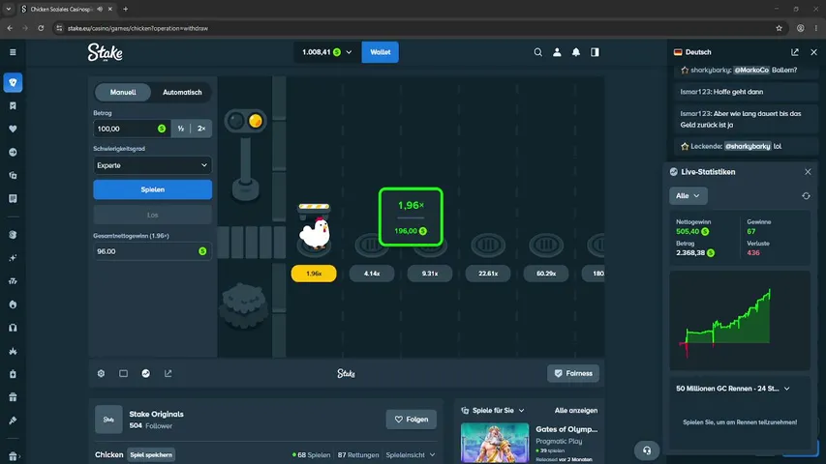Click the @MarkoCo mention in chat
This screenshot has height=464, width=826.
click(751, 70)
